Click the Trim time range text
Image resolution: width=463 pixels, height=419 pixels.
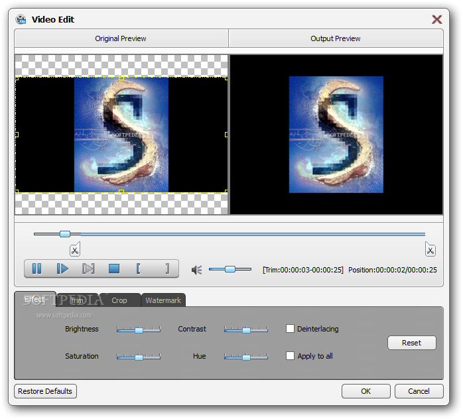[303, 270]
